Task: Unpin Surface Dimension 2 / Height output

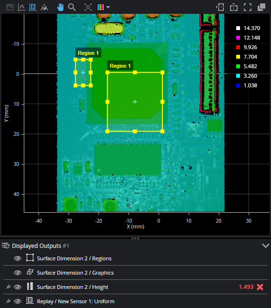Action: click(8, 287)
